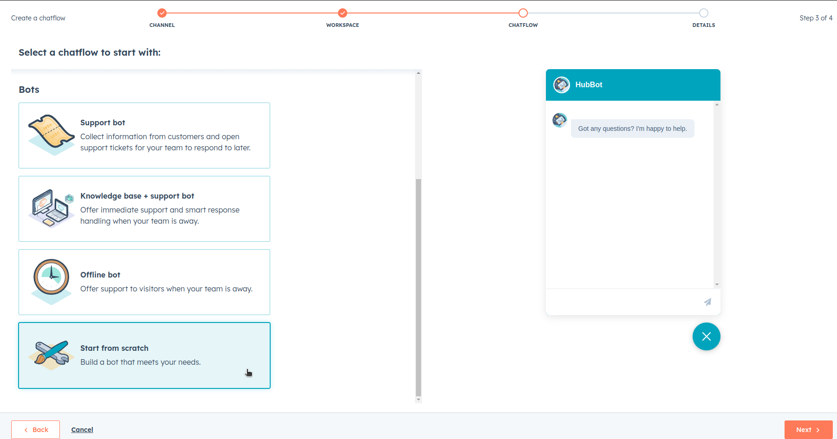The height and width of the screenshot is (439, 837).
Task: Click the 'Create a chatflow' title text
Action: click(38, 18)
